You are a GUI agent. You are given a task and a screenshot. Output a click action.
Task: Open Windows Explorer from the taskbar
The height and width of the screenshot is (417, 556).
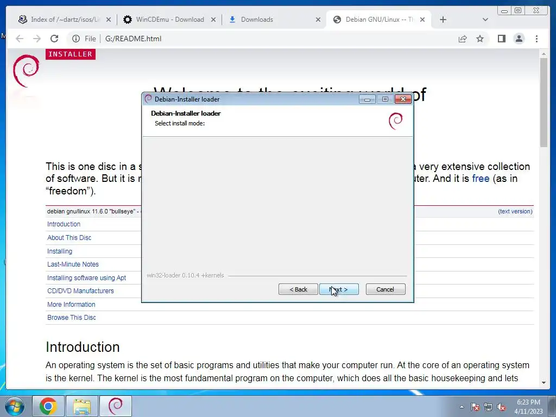pos(82,406)
